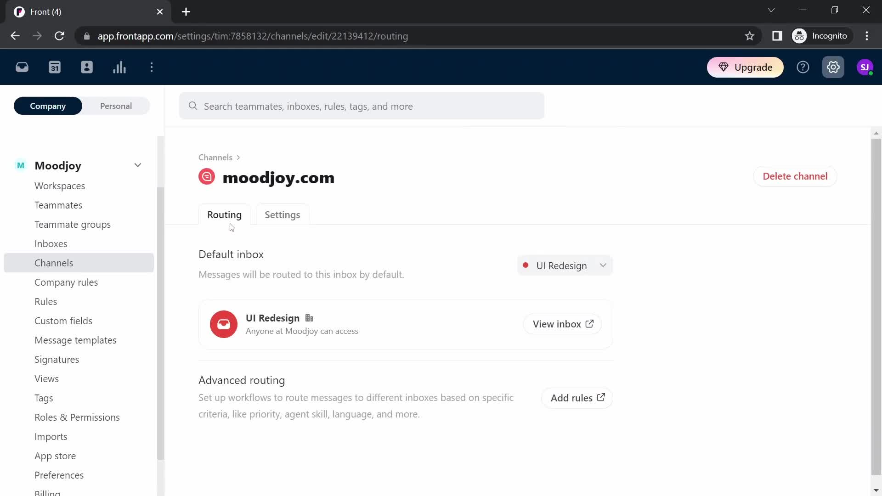Switch to Company settings

48,106
